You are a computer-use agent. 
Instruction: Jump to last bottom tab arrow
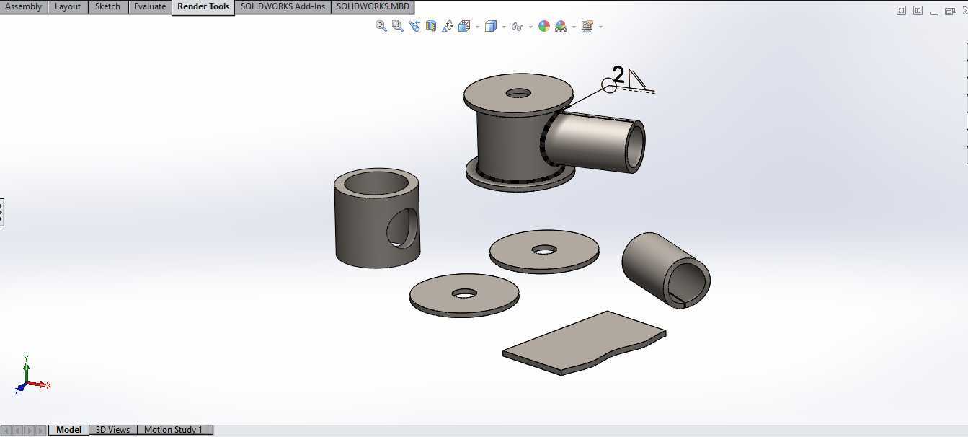pyautogui.click(x=41, y=431)
